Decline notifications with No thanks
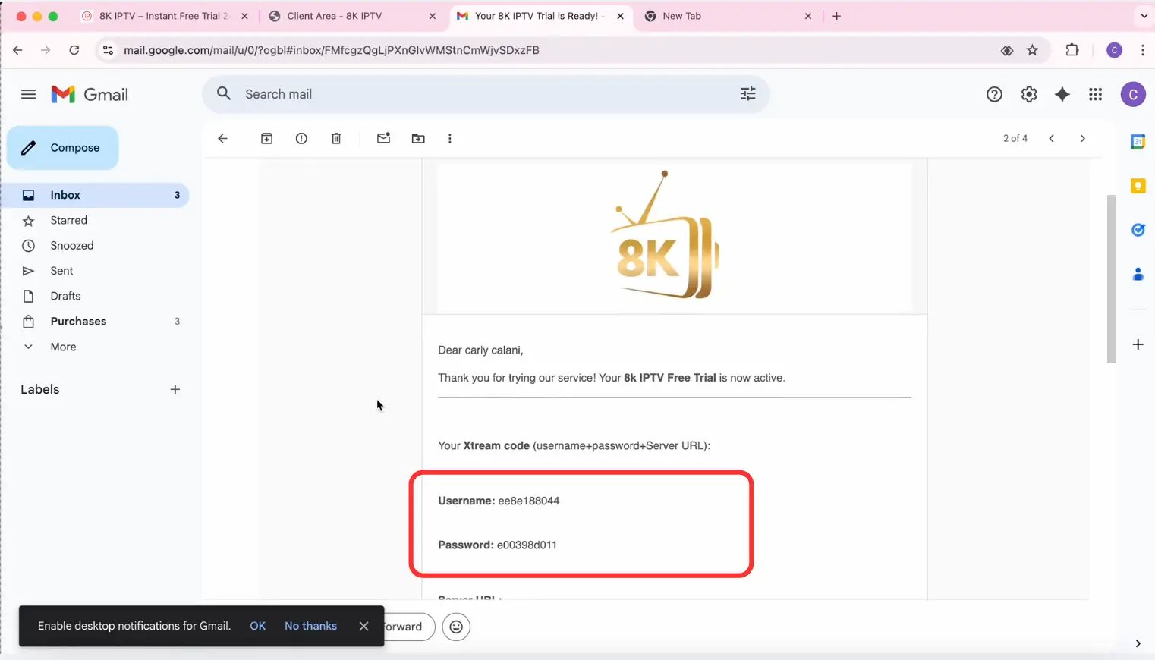The width and height of the screenshot is (1155, 660). pos(310,626)
